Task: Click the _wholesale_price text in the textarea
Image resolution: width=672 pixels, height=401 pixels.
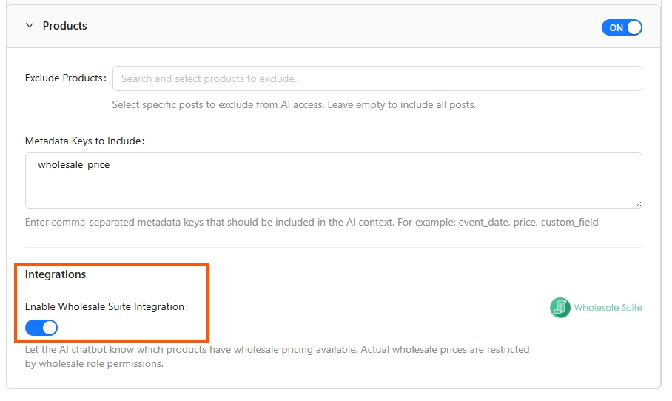Action: point(72,165)
